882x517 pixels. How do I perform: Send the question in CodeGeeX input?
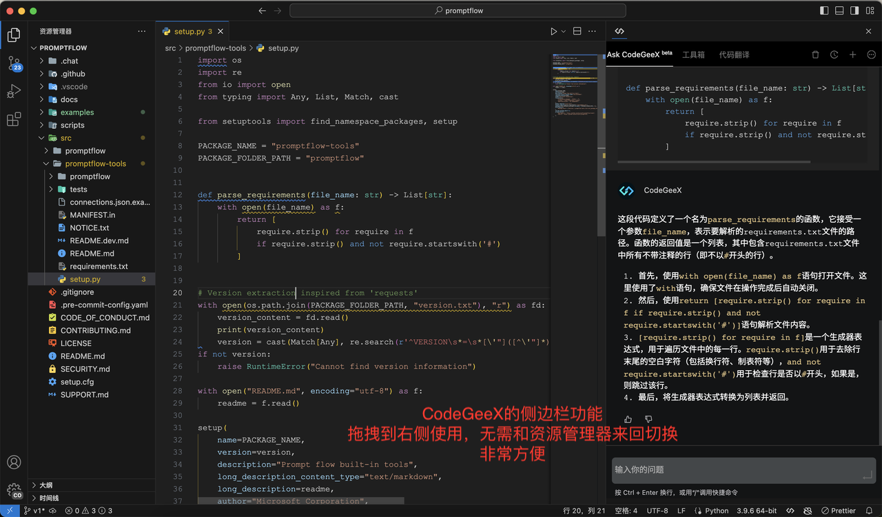(868, 475)
